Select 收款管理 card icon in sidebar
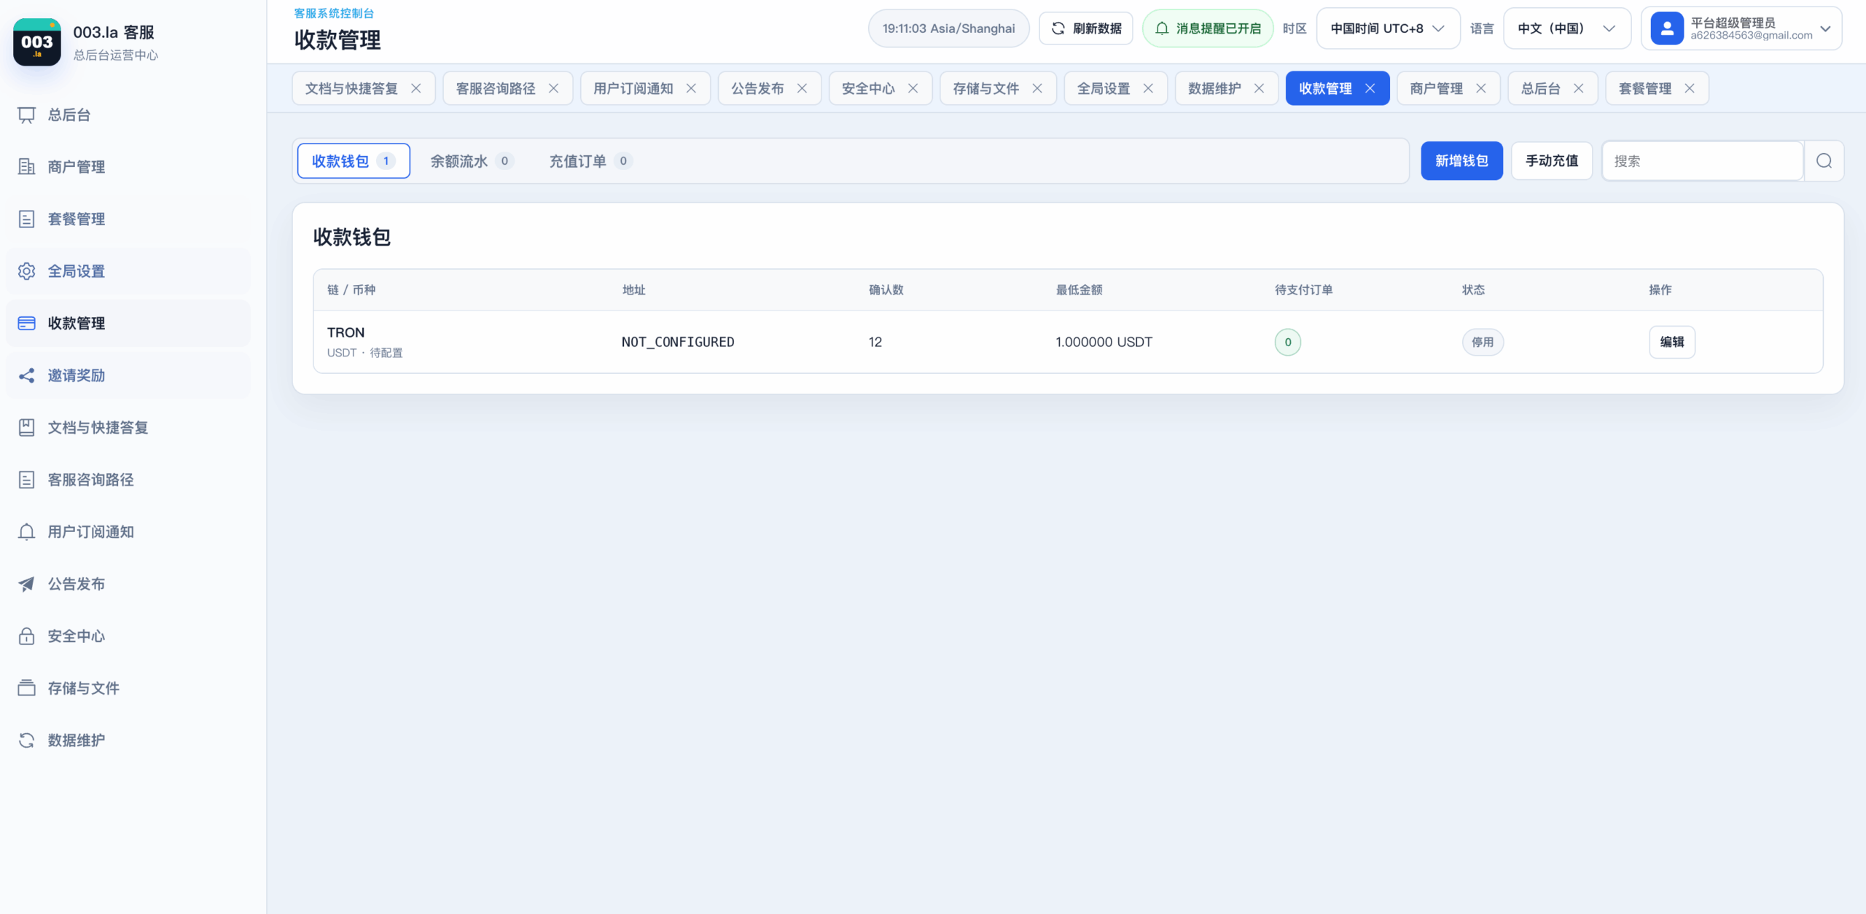 click(x=26, y=324)
